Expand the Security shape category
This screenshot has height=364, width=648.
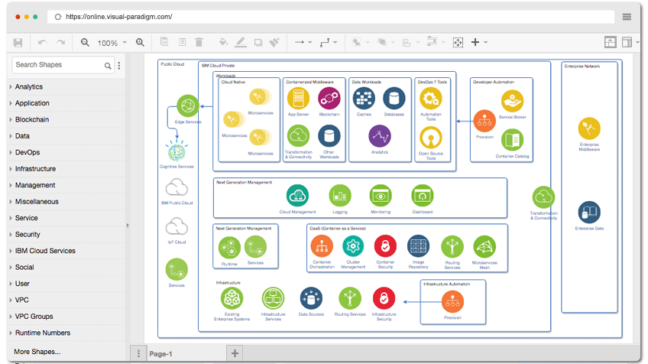tap(66, 235)
